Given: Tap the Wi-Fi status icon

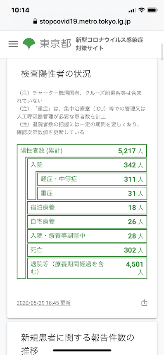Looking at the screenshot, I should 142,10.
